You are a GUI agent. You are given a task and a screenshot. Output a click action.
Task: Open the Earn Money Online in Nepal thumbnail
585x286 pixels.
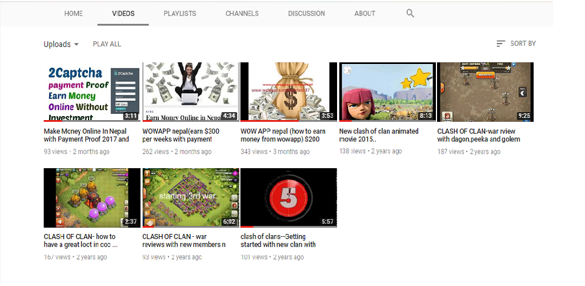coord(191,92)
